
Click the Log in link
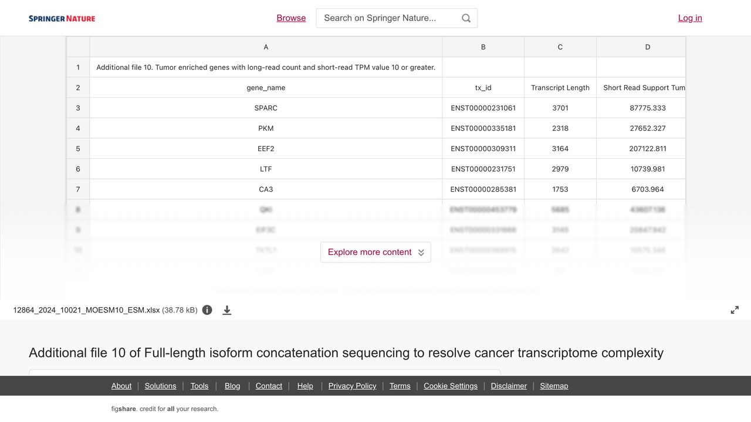[x=690, y=18]
